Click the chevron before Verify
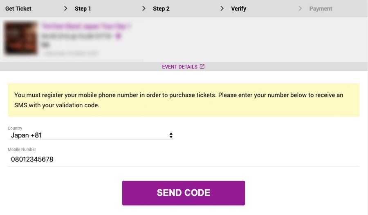This screenshot has width=368, height=215. tap(222, 9)
